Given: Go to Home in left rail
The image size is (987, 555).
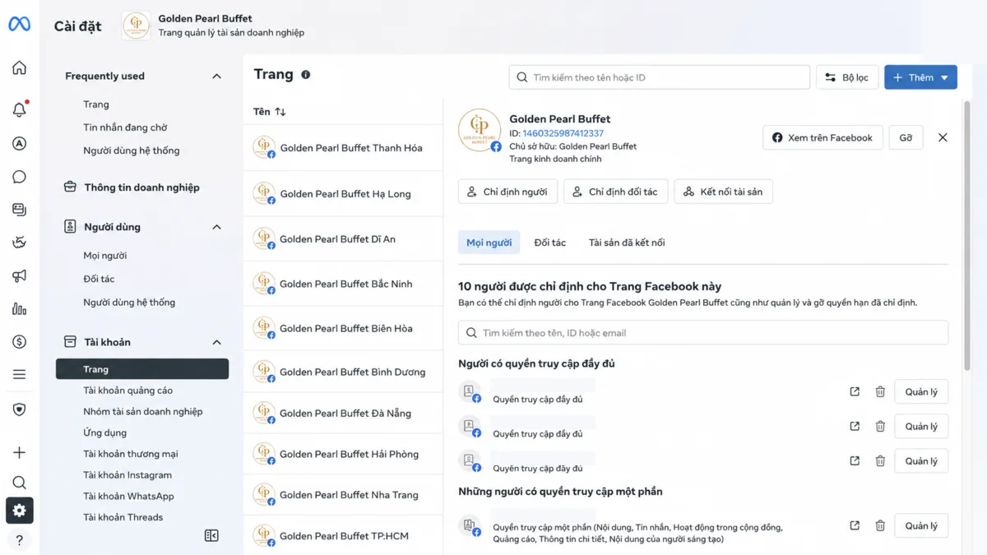Looking at the screenshot, I should [20, 67].
